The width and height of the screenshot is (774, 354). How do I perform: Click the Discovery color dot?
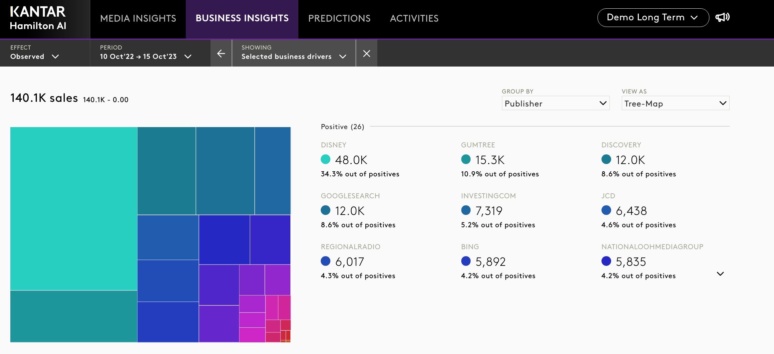[x=606, y=159]
